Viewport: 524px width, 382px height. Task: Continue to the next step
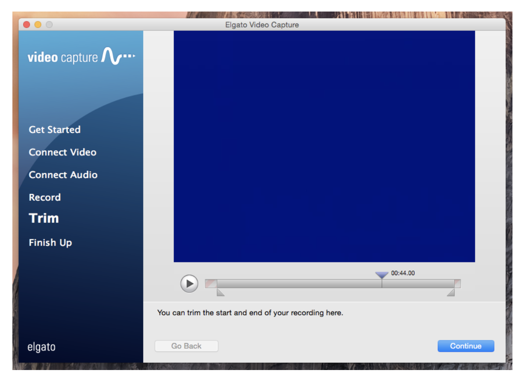pyautogui.click(x=466, y=346)
